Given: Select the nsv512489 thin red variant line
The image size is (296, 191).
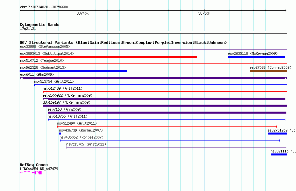Looking at the screenshot, I should [165, 92].
